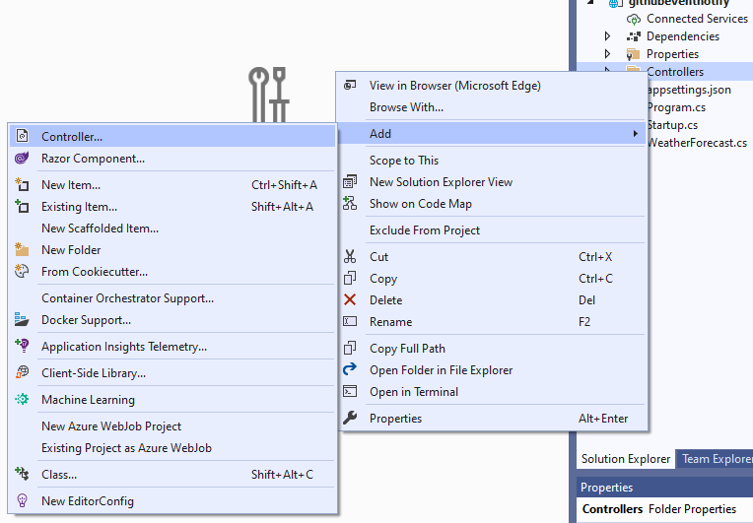Click the Dependencies node icon
753x523 pixels.
[x=634, y=36]
